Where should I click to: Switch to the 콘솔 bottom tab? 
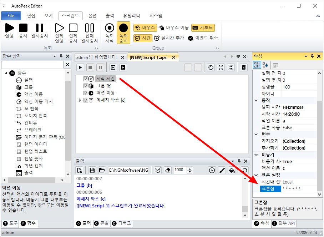(x=102, y=223)
